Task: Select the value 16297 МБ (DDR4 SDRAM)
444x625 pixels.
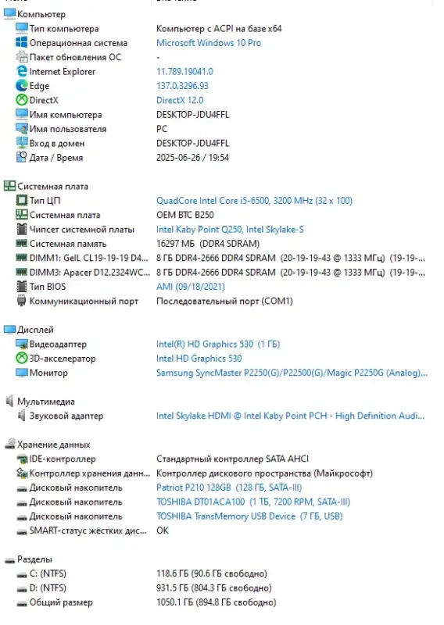Action: coord(208,244)
